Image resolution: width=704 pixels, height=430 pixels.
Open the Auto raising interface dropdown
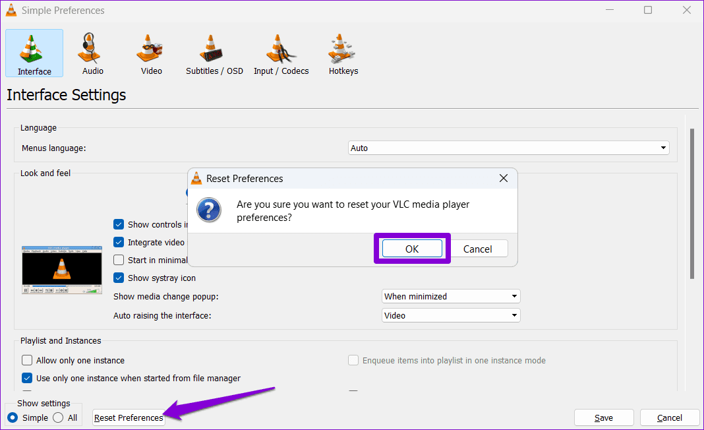pos(451,315)
